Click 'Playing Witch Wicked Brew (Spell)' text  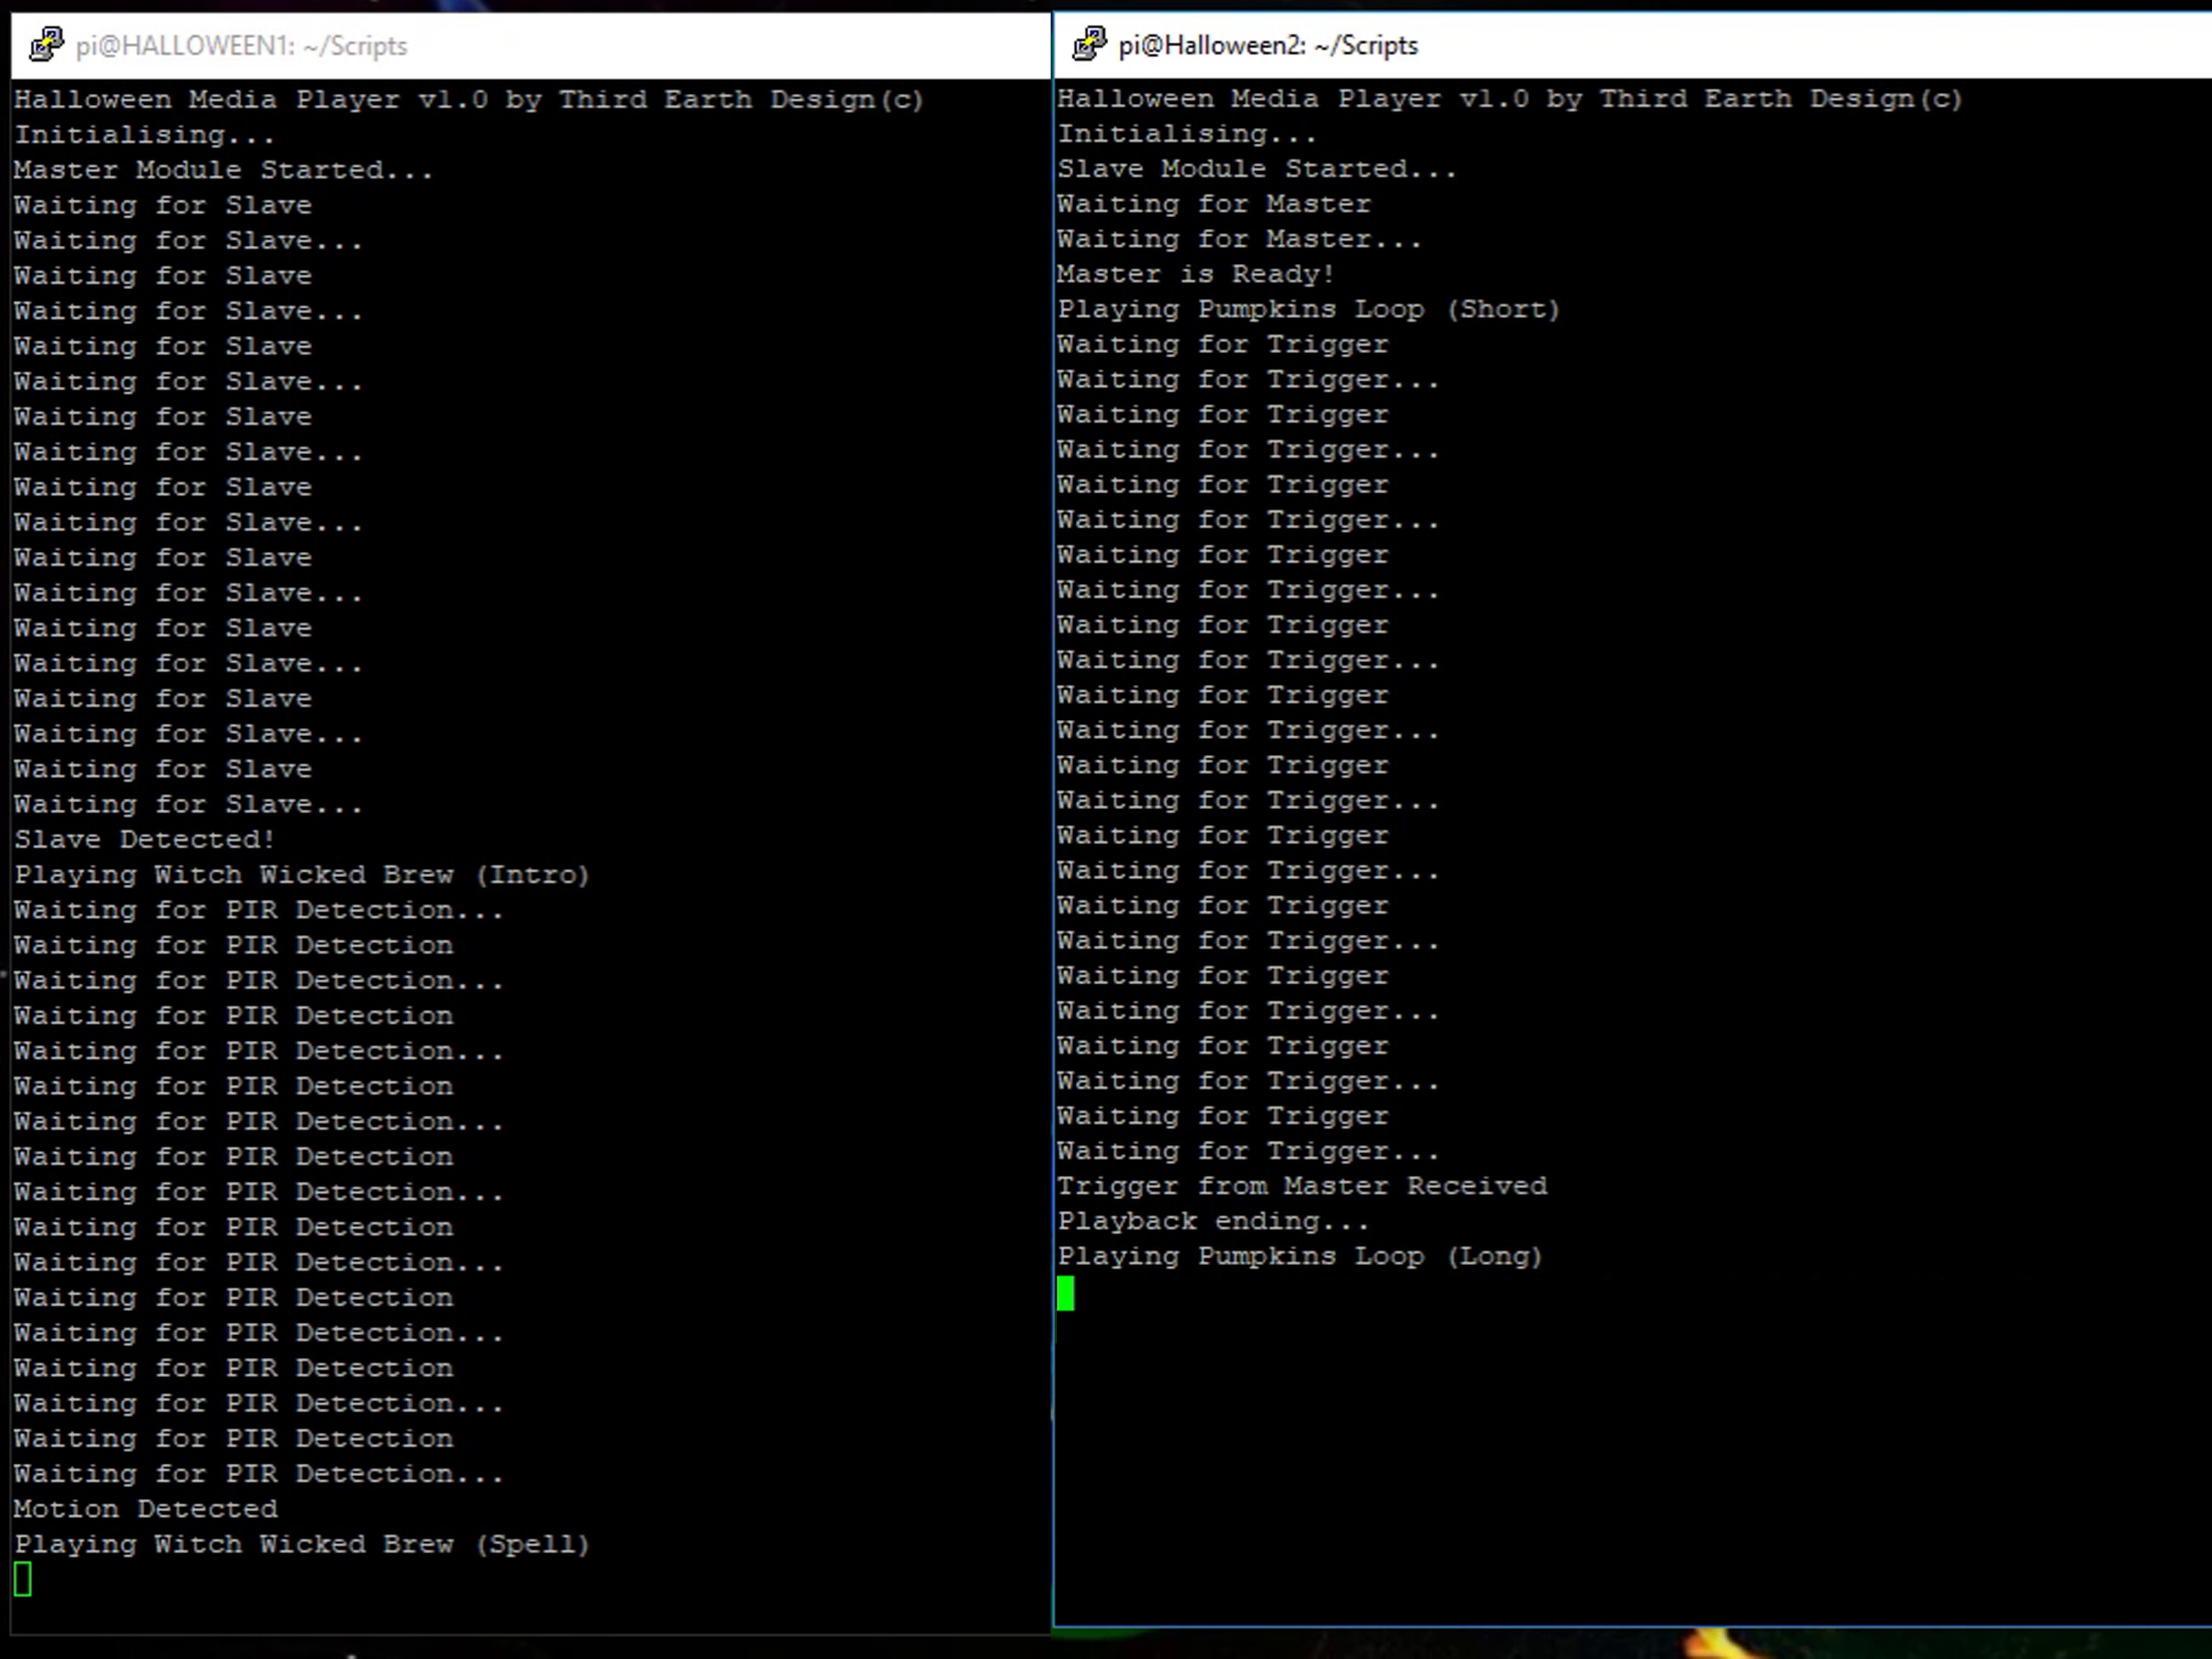pos(301,1544)
